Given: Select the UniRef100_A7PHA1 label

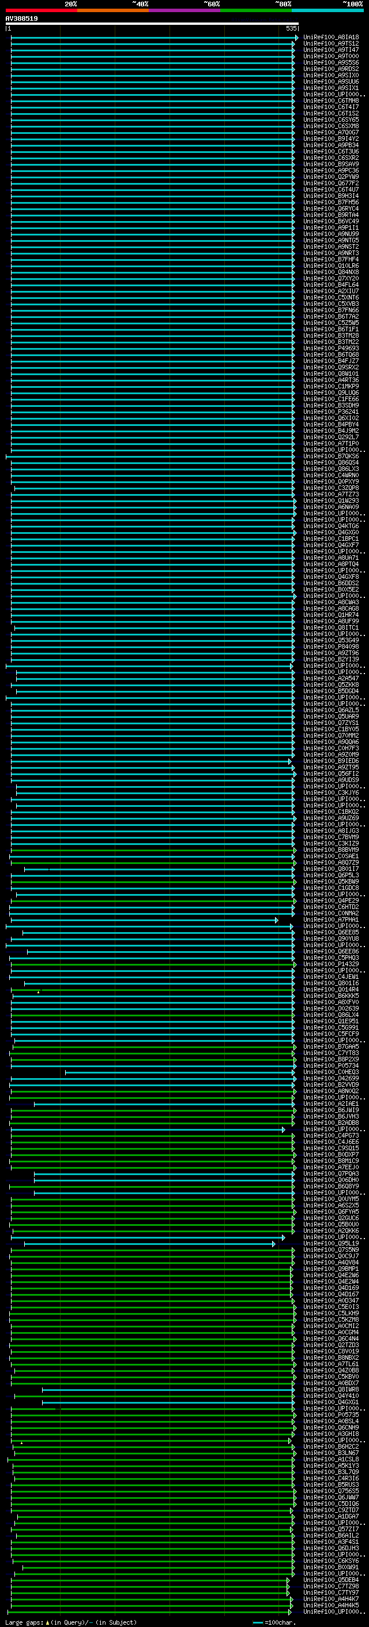Looking at the screenshot, I should click(x=331, y=920).
